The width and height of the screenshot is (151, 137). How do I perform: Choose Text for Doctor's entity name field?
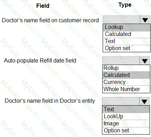pyautogui.click(x=126, y=109)
